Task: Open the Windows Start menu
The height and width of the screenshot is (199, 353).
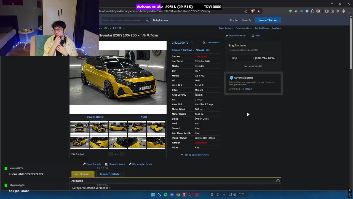Action: [153, 195]
